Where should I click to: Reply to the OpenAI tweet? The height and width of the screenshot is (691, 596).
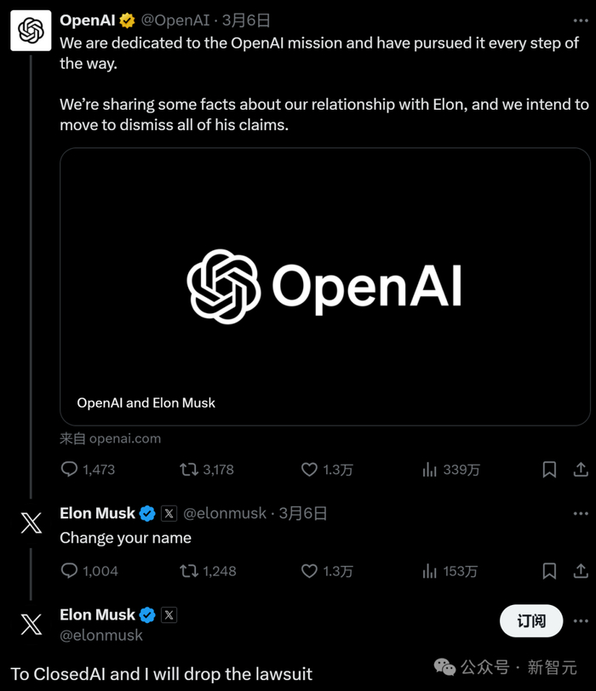70,469
